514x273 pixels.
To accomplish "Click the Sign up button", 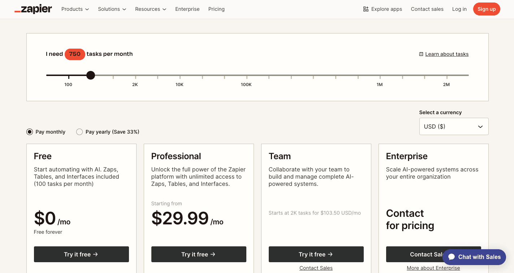I will pos(487,9).
